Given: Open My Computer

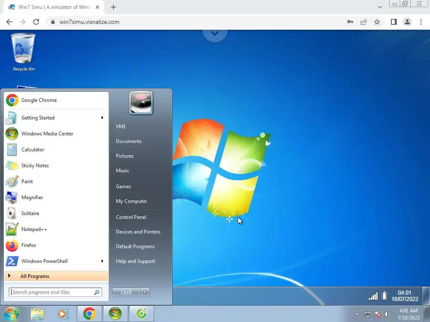Looking at the screenshot, I should [x=131, y=201].
